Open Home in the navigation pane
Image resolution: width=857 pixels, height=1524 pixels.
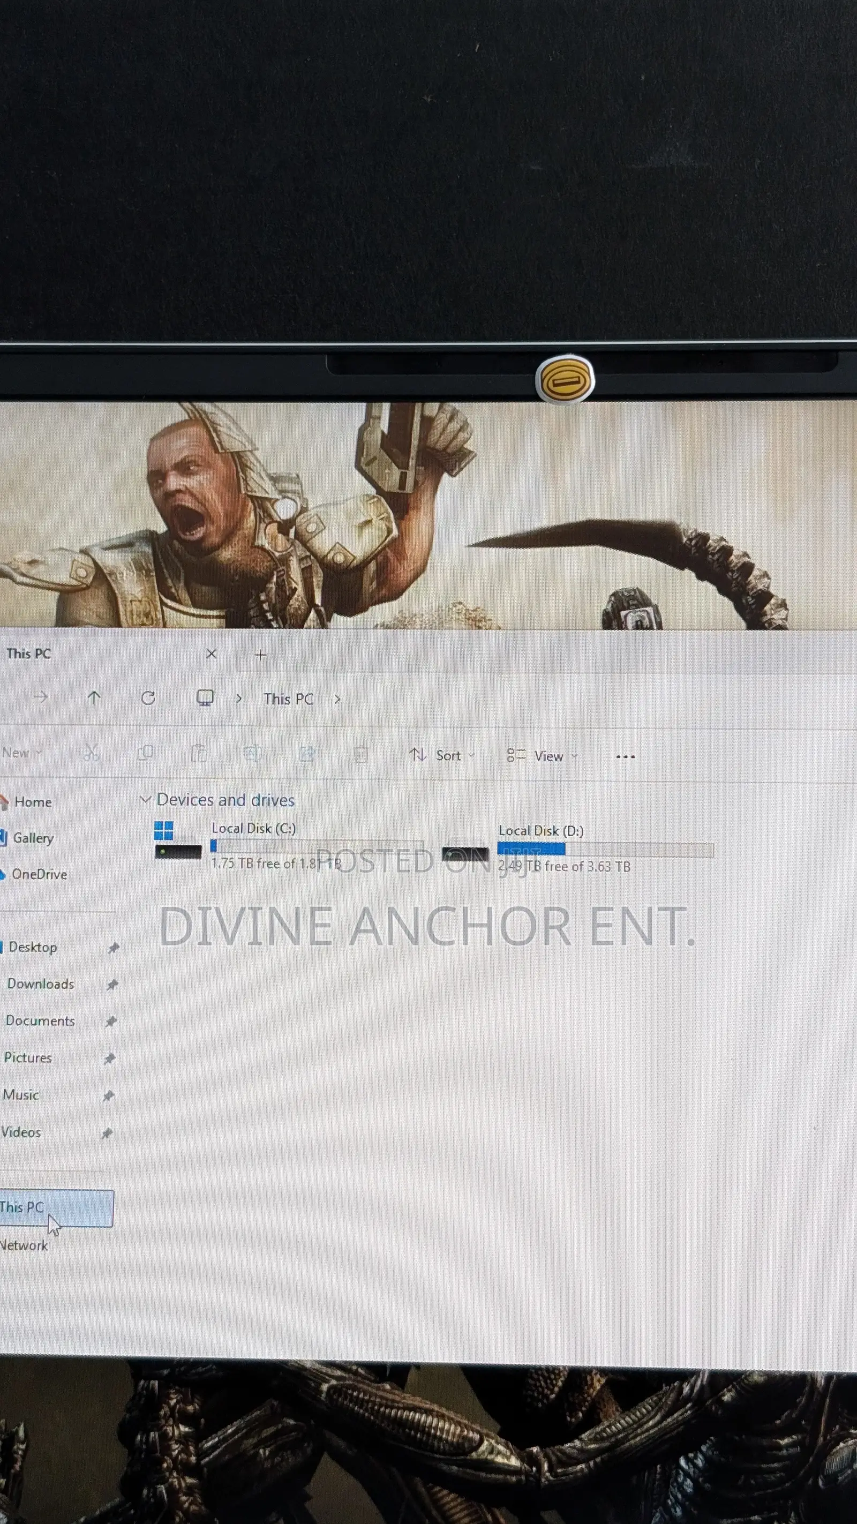33,802
